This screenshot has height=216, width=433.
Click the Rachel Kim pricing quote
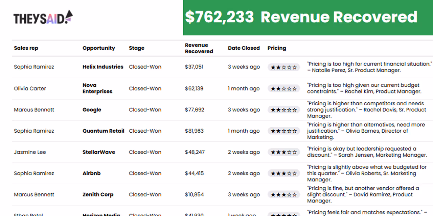pos(364,88)
